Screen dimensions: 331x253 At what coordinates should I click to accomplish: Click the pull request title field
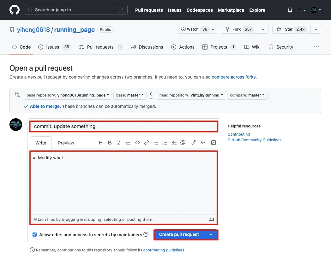124,126
